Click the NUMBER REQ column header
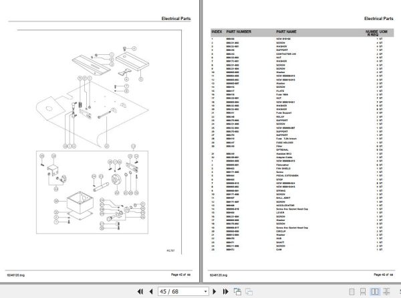Viewport: 401px width, 298px height. click(x=372, y=33)
